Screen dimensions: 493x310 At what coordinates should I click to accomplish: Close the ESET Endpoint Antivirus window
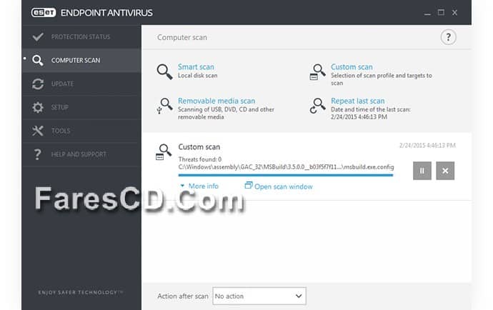(454, 13)
